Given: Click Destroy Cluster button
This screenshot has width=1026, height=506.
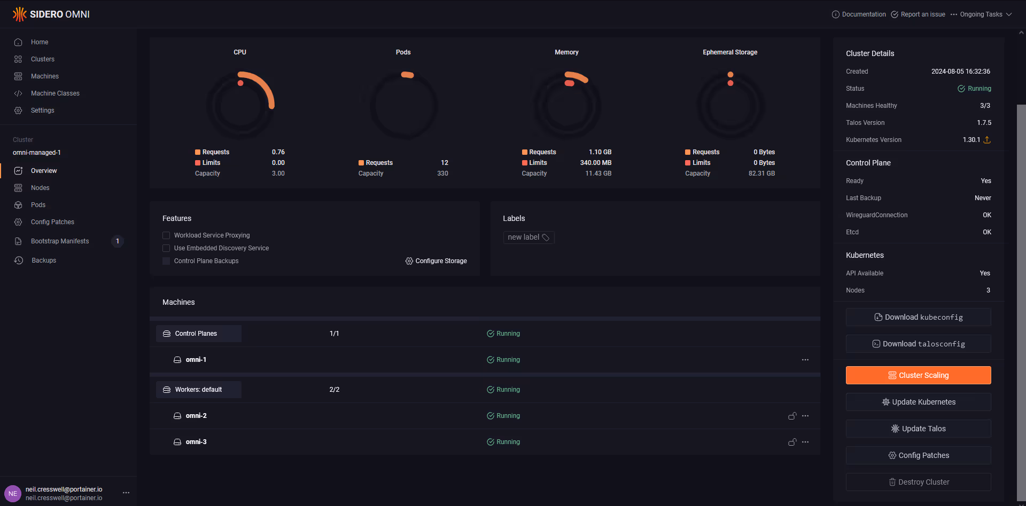Looking at the screenshot, I should (918, 482).
